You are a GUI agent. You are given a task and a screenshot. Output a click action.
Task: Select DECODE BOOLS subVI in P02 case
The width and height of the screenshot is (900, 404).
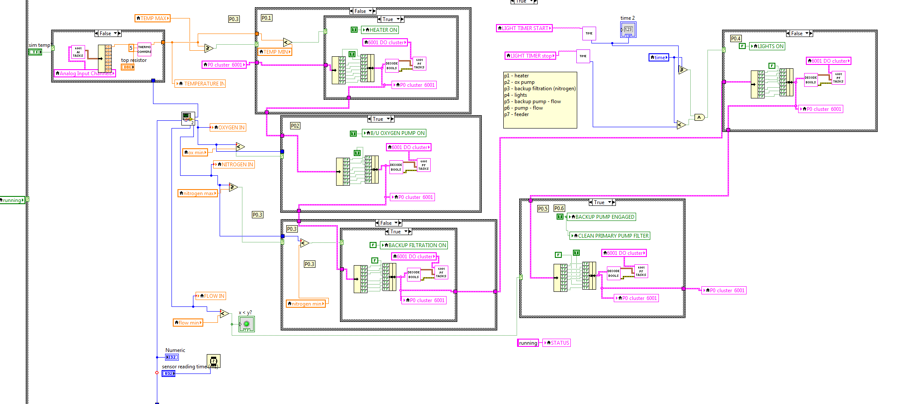point(396,167)
